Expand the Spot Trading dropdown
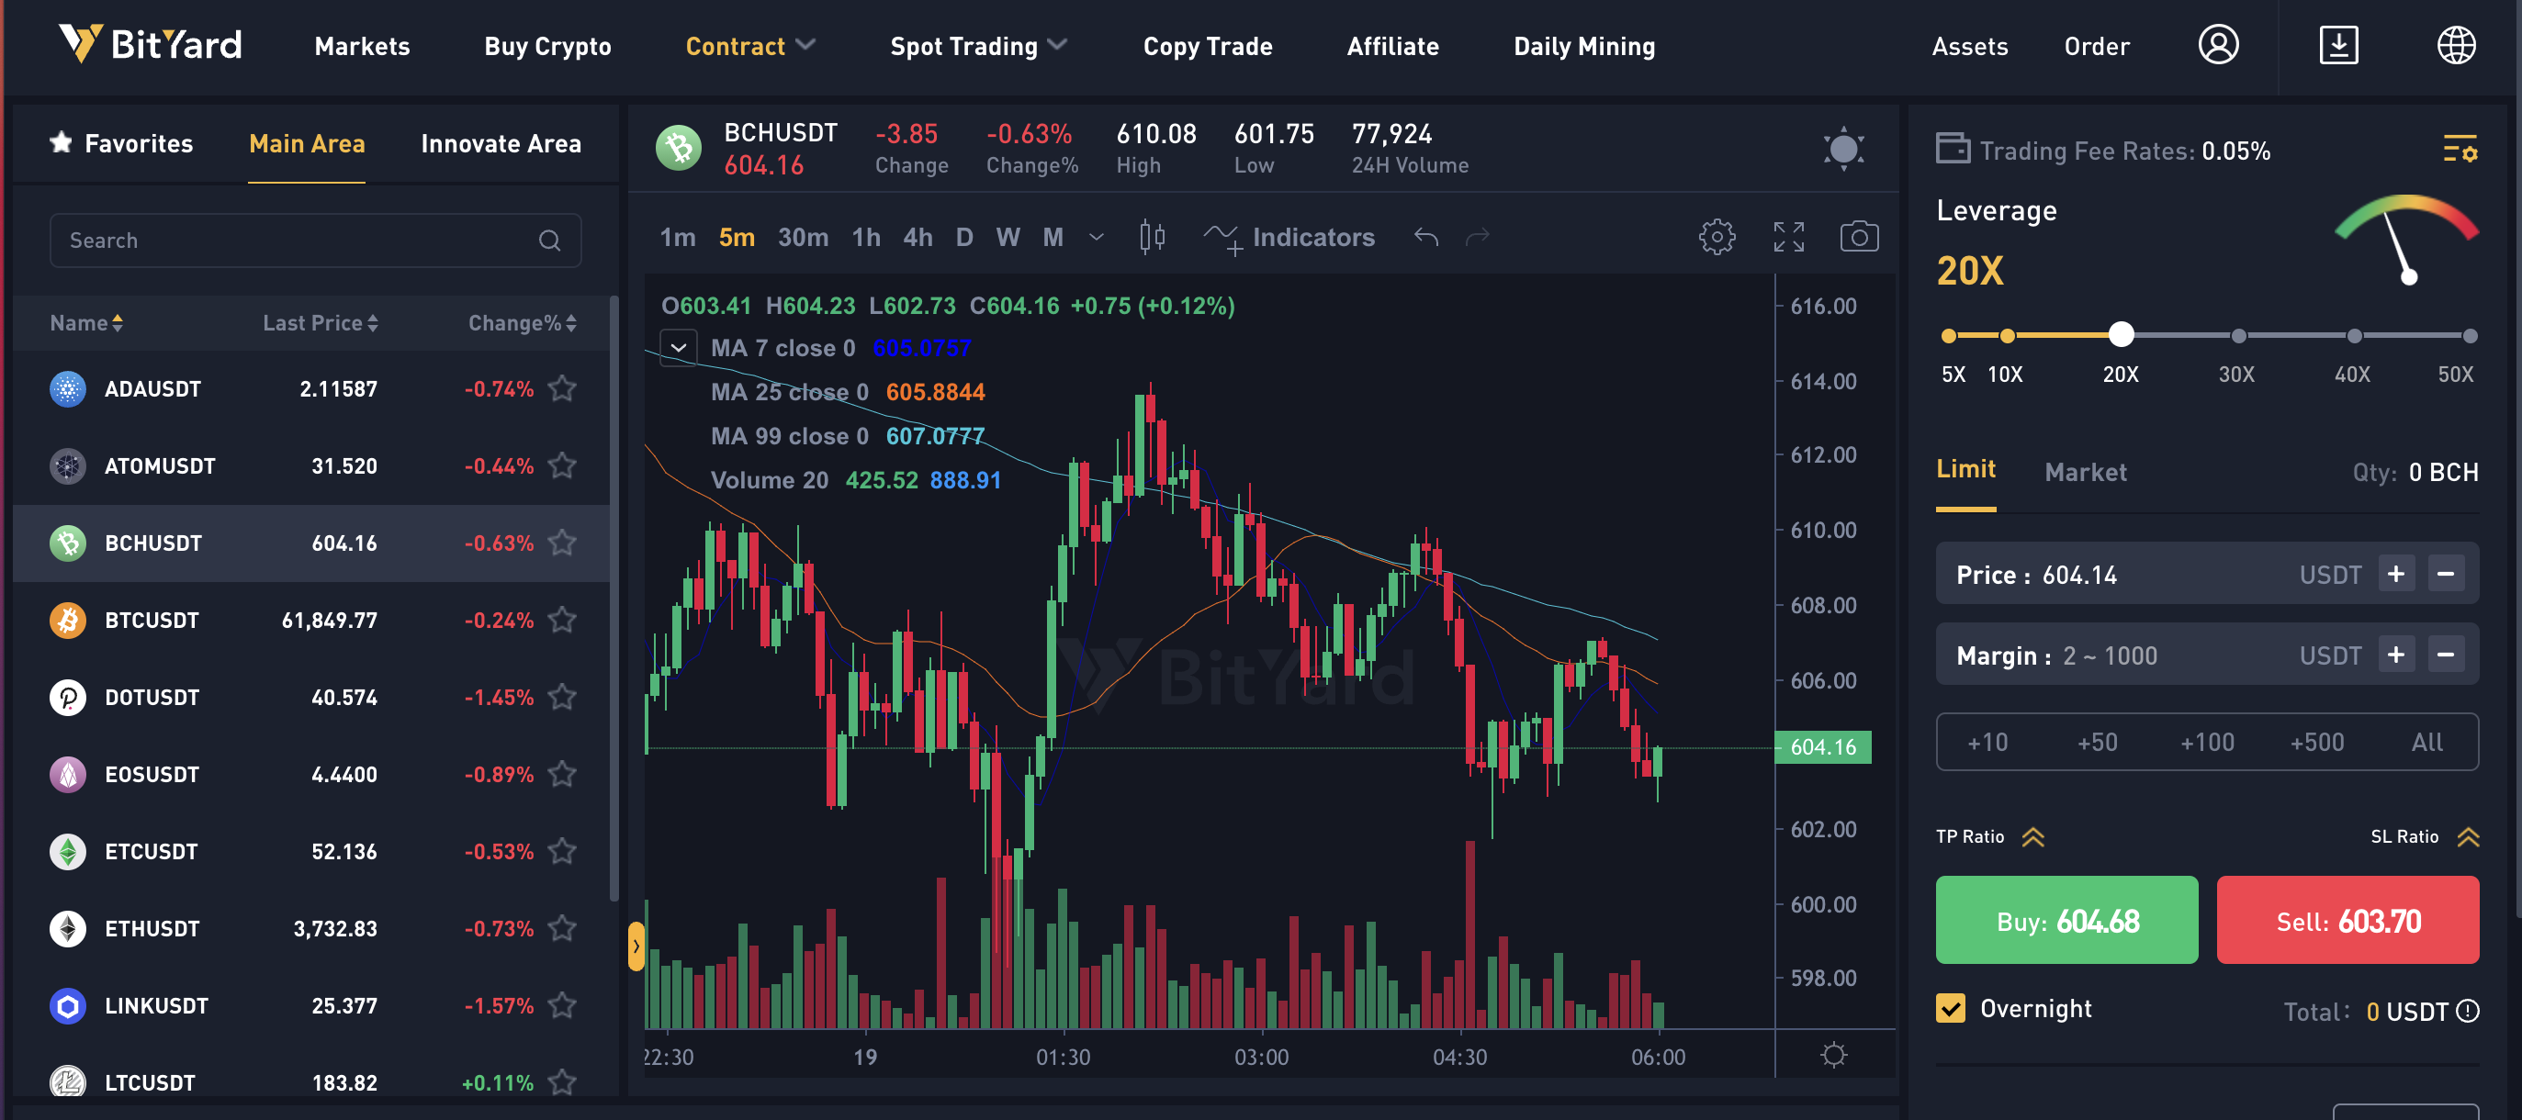Viewport: 2522px width, 1120px height. coord(978,46)
